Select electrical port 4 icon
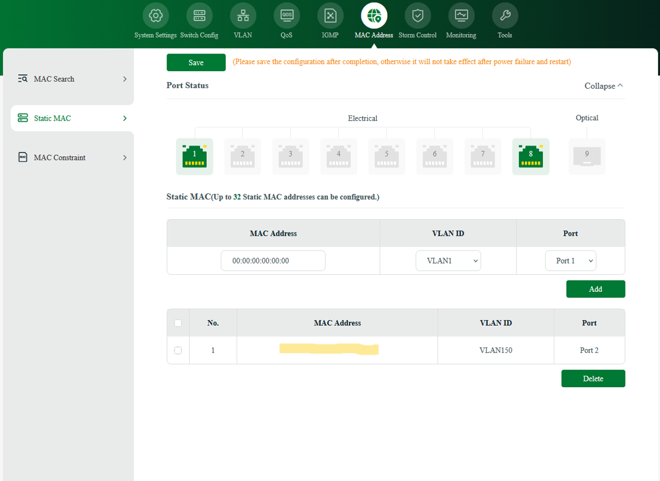The height and width of the screenshot is (481, 660). pos(338,156)
